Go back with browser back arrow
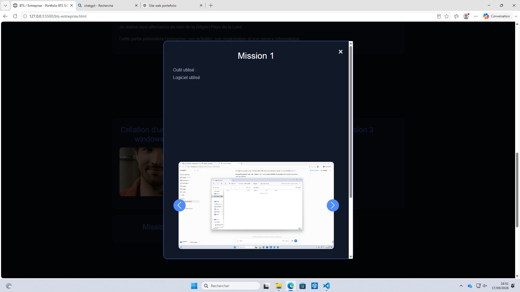This screenshot has height=292, width=520. point(5,16)
